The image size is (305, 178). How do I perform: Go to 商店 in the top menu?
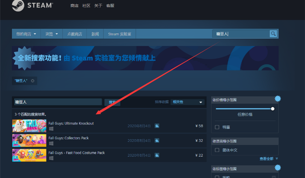tap(74, 6)
